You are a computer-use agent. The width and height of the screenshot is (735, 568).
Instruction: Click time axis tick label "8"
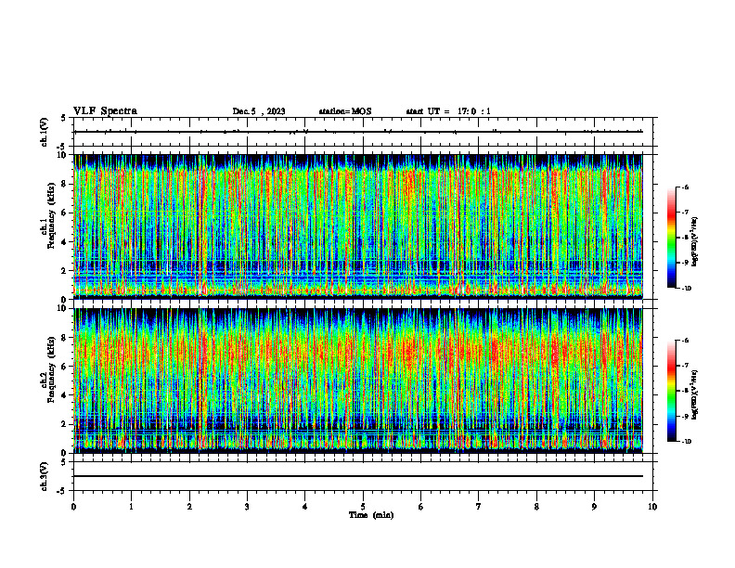pos(536,507)
